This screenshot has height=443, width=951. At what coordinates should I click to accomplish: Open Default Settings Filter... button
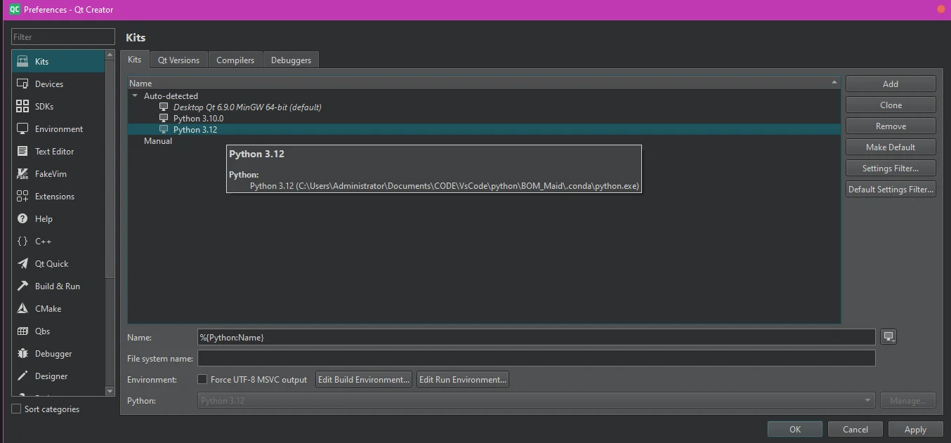(x=891, y=189)
